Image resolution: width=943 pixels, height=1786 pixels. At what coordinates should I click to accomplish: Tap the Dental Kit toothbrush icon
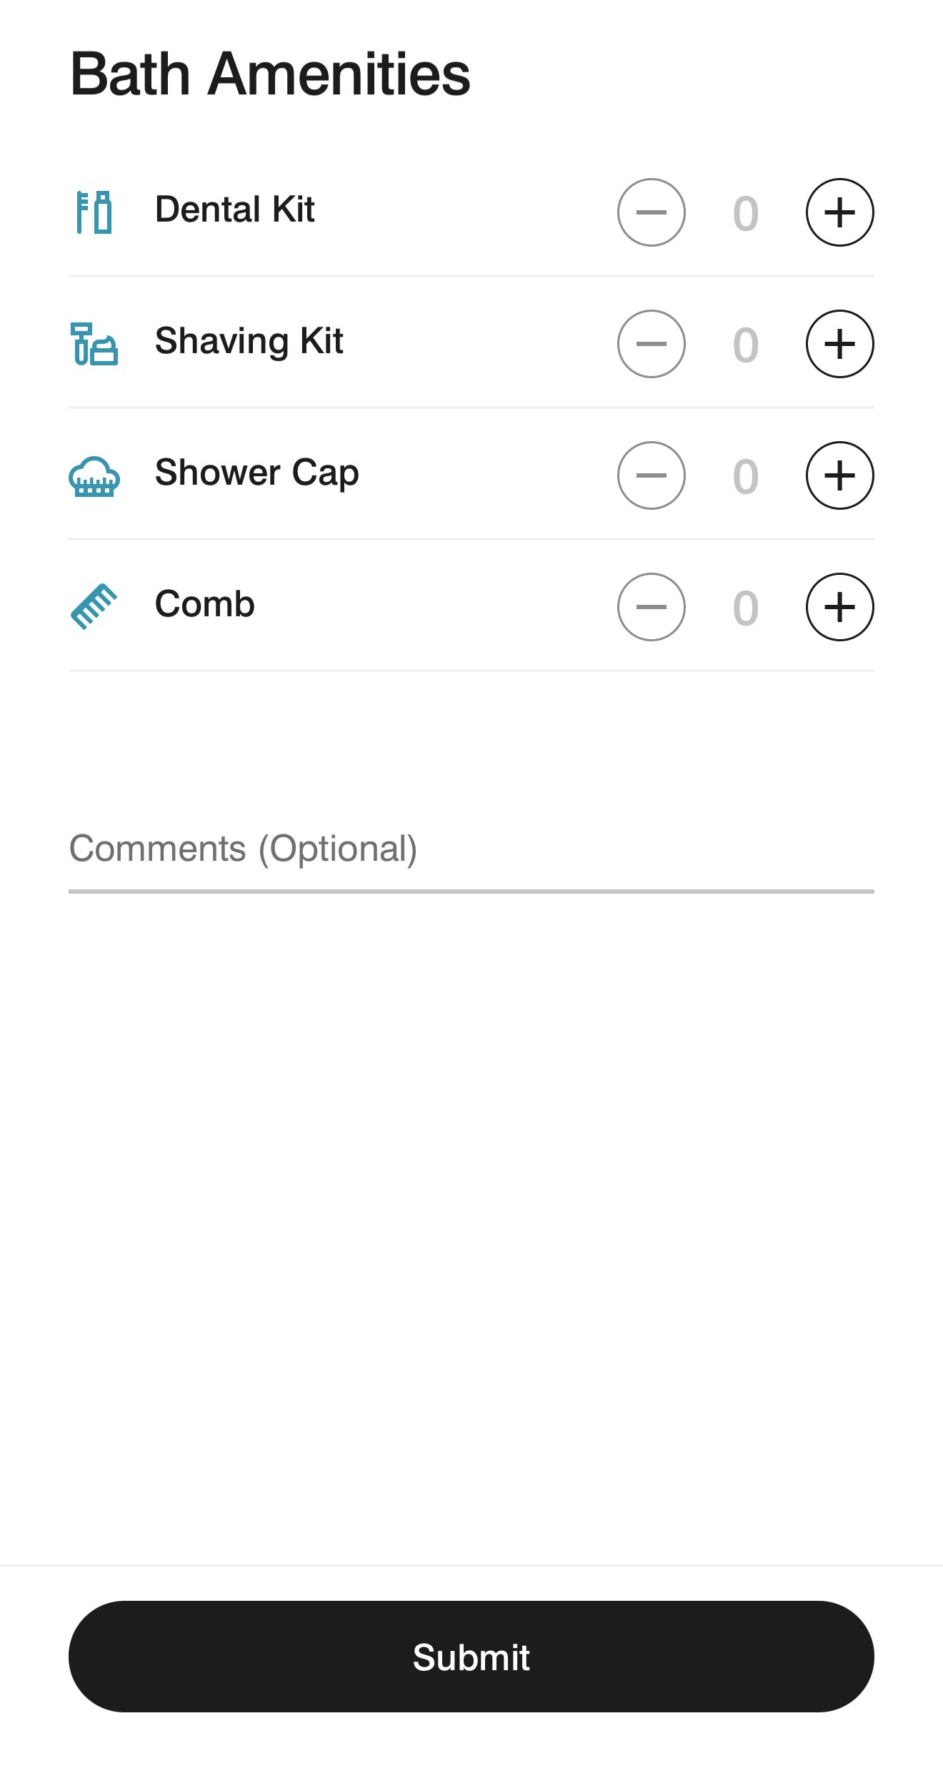point(94,212)
